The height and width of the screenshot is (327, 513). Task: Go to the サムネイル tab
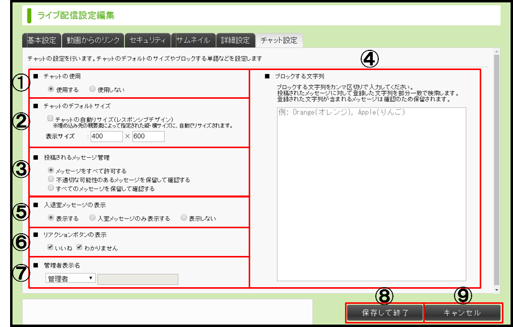(x=193, y=40)
